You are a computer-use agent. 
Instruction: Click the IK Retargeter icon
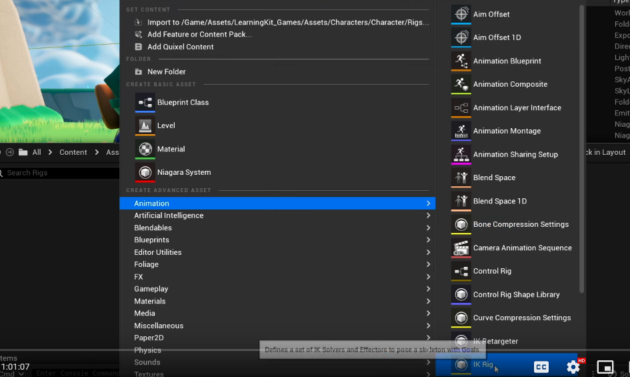point(461,341)
